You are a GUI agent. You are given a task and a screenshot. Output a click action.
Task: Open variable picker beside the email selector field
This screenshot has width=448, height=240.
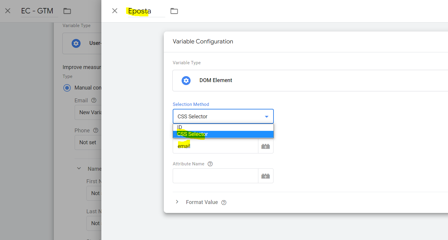(265, 146)
